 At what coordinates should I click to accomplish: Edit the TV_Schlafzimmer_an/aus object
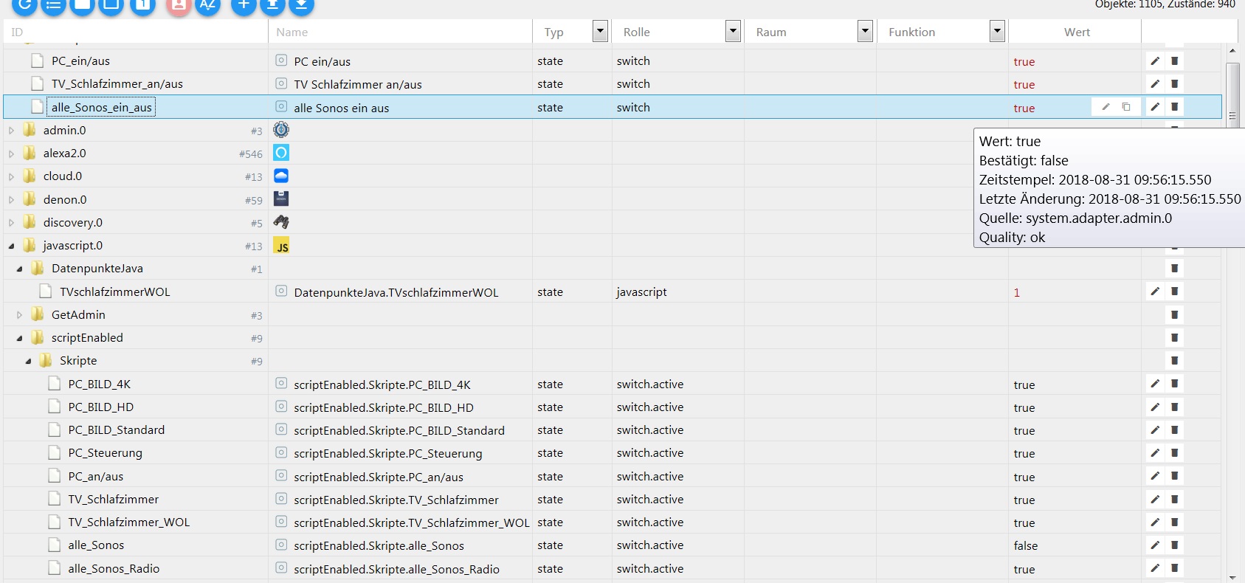click(x=1155, y=84)
